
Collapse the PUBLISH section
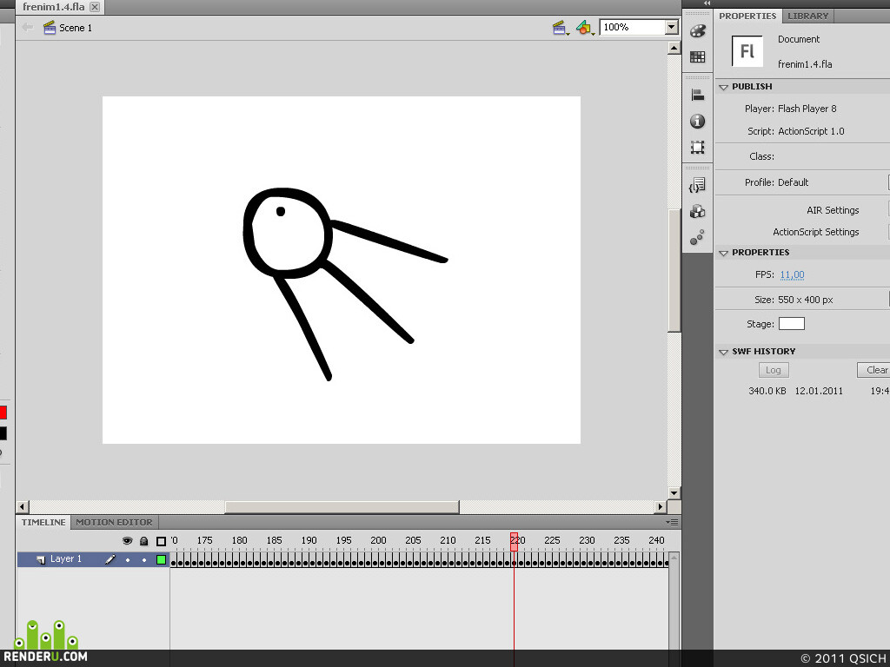[x=724, y=87]
